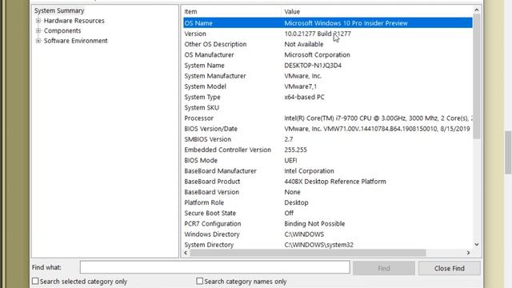Select the System Type row

click(327, 97)
